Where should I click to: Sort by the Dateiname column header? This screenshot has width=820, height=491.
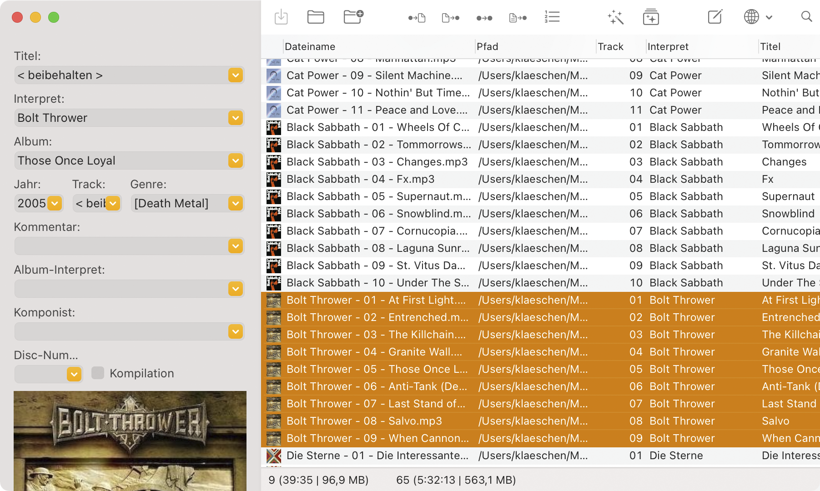(310, 46)
